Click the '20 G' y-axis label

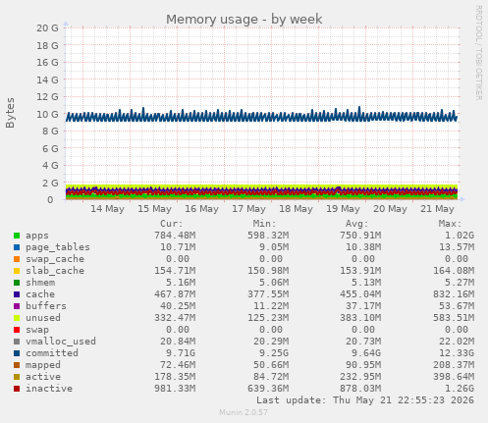tap(47, 28)
